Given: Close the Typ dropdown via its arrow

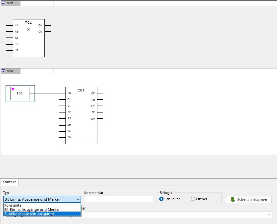Looking at the screenshot, I should tap(78, 199).
